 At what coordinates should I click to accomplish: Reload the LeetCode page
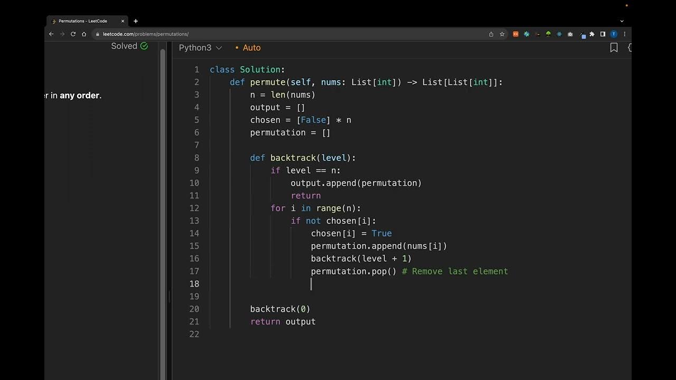point(73,34)
